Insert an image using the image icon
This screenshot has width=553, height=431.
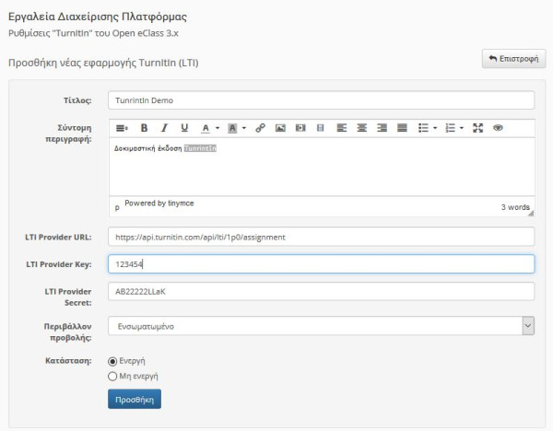click(x=280, y=128)
